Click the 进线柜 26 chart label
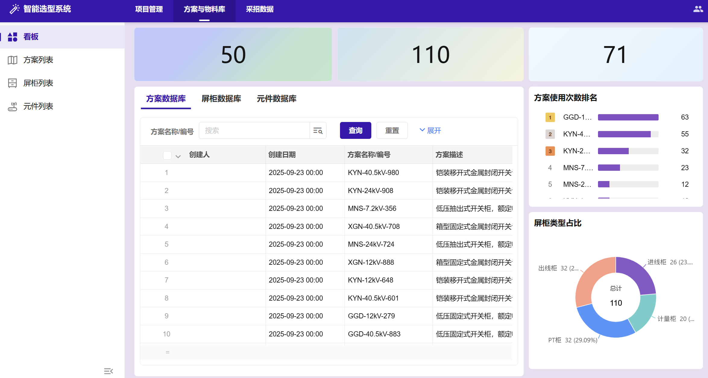The height and width of the screenshot is (378, 708). [x=670, y=262]
